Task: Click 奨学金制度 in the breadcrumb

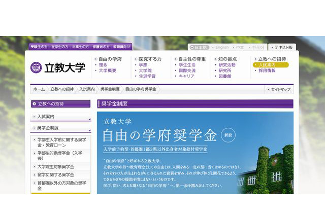Action: (x=110, y=89)
